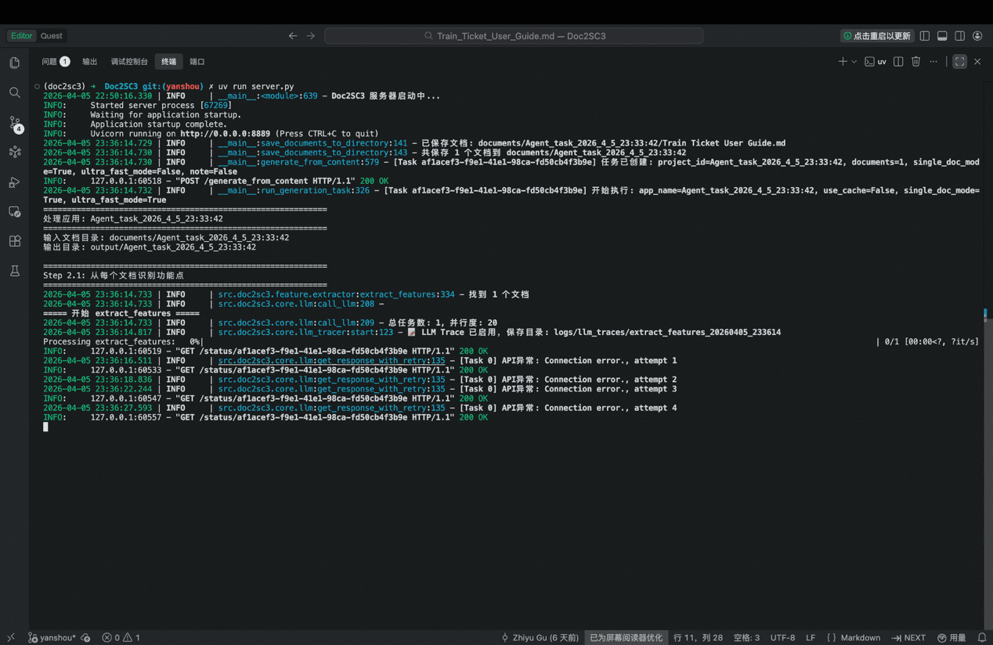Switch to the 调试控制台 tab

(x=129, y=62)
